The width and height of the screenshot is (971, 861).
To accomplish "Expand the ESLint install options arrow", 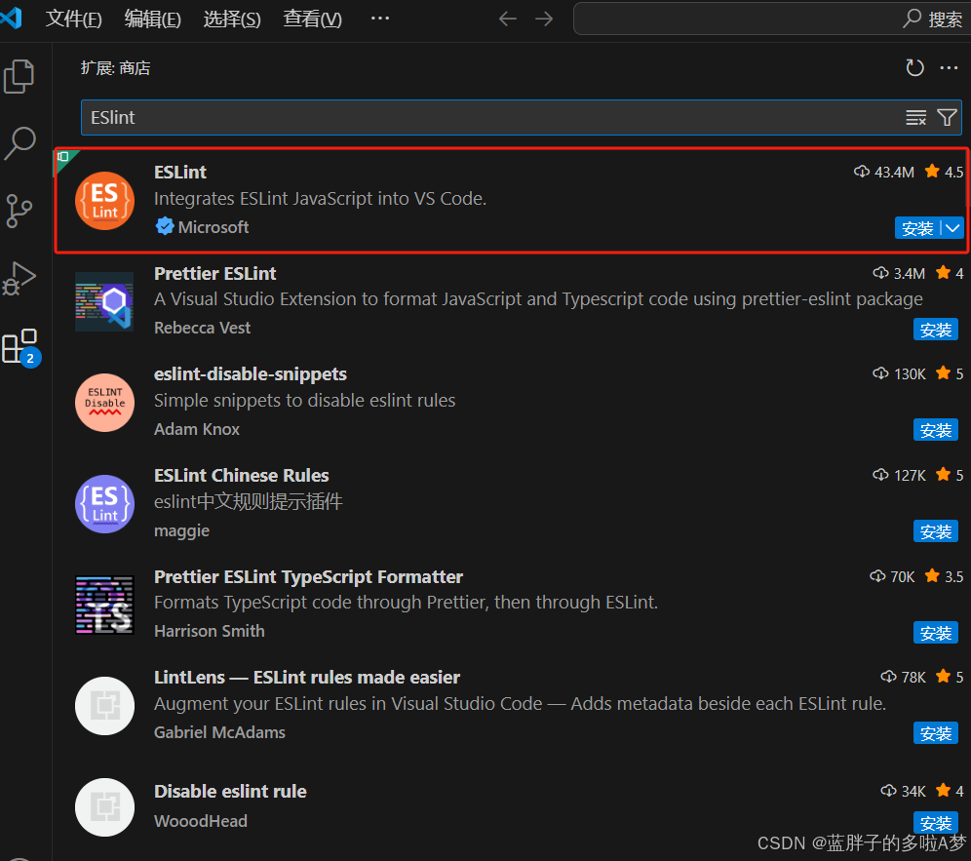I will tap(952, 228).
